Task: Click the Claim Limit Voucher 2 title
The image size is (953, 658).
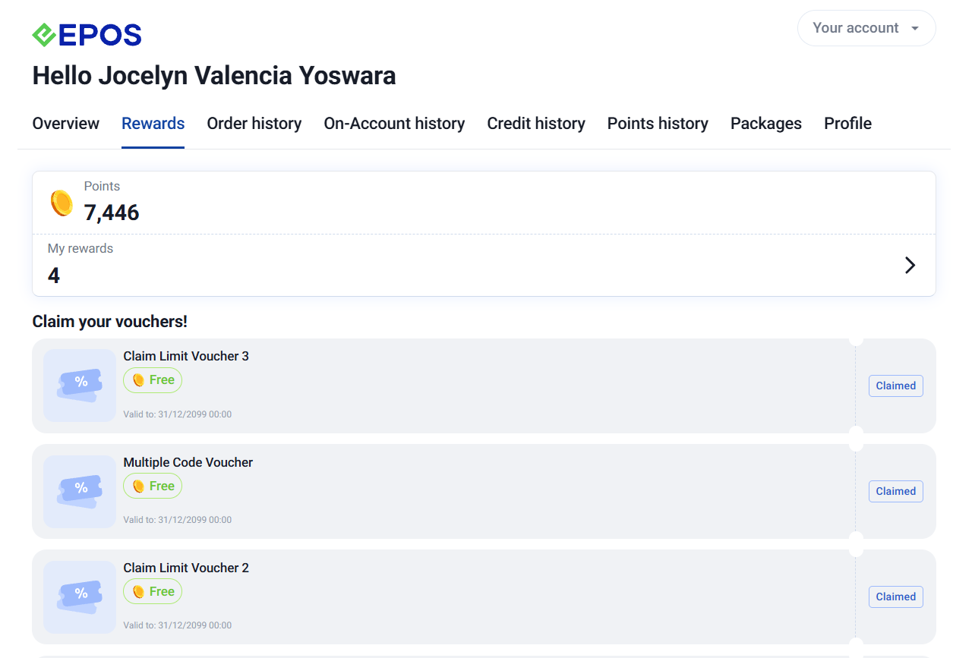Action: 186,568
